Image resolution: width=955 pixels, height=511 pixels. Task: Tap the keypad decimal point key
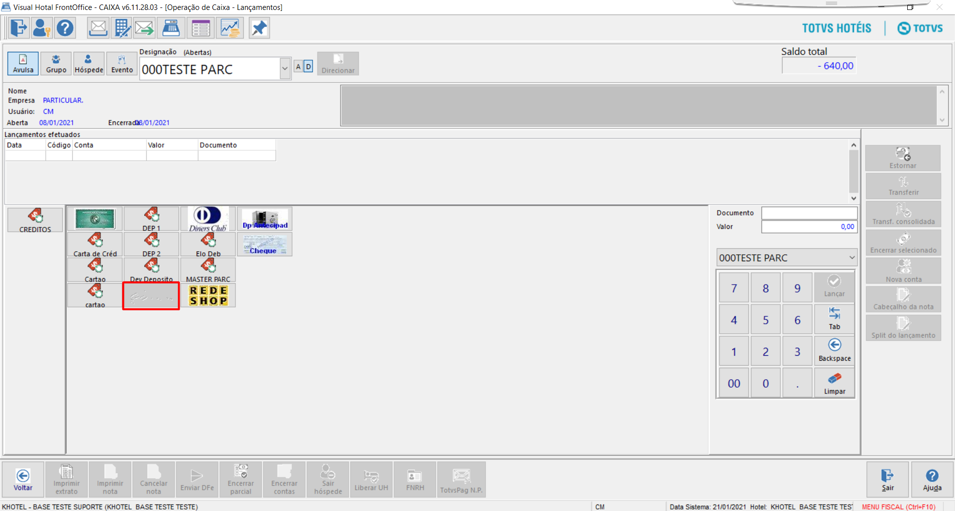pyautogui.click(x=797, y=383)
